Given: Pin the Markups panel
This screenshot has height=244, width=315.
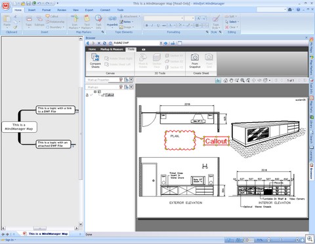Looking at the screenshot, I should pyautogui.click(x=121, y=87).
